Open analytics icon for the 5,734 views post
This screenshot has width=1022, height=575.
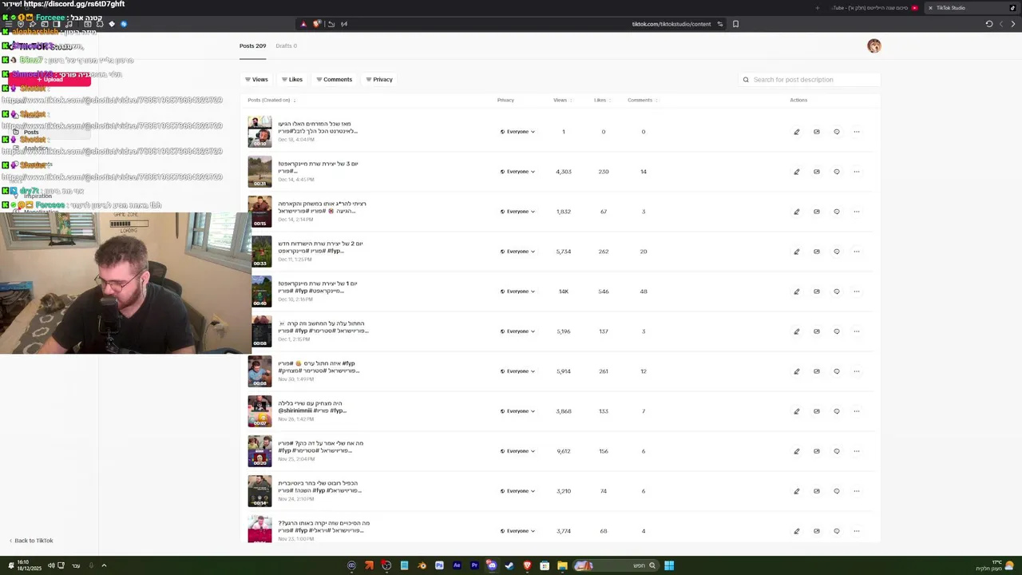point(816,252)
